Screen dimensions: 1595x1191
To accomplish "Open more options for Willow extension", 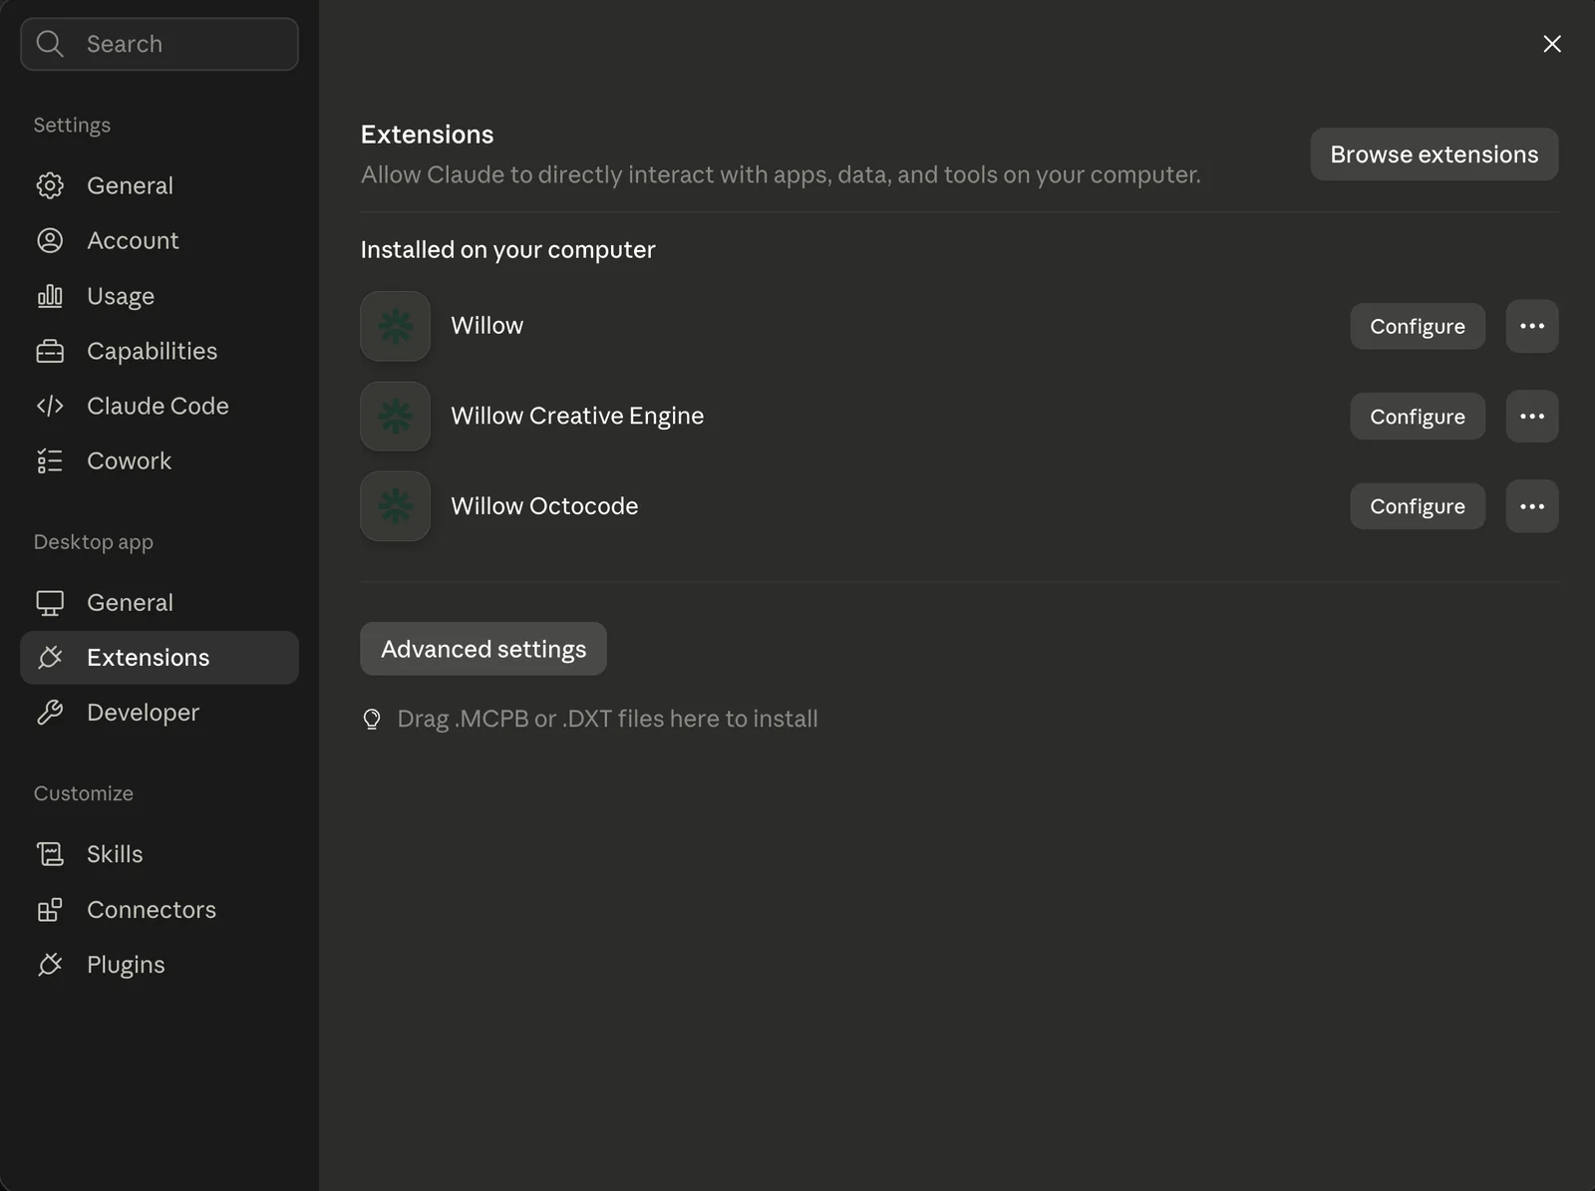I will tap(1532, 326).
